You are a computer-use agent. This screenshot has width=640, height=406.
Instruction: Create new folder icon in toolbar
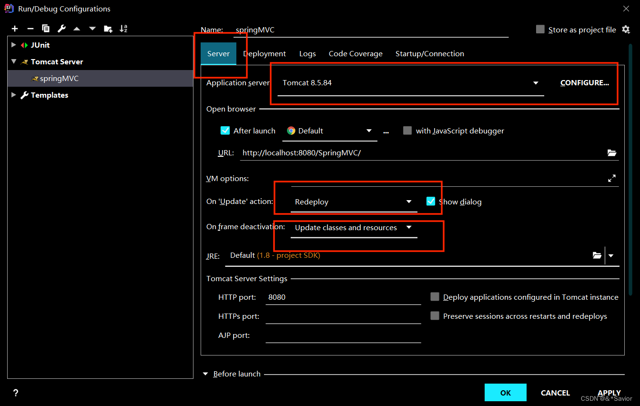coord(108,29)
